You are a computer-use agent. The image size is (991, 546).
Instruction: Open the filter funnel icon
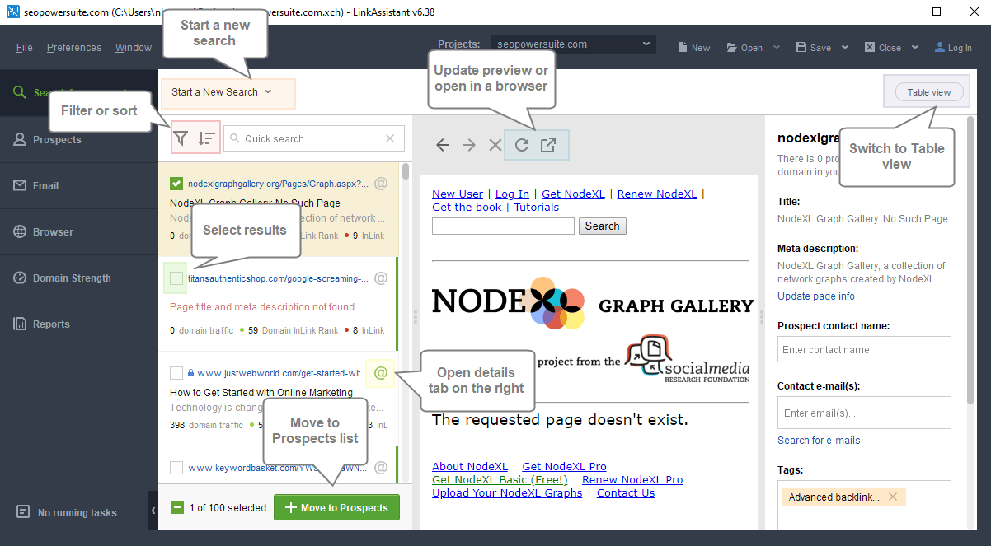(181, 139)
